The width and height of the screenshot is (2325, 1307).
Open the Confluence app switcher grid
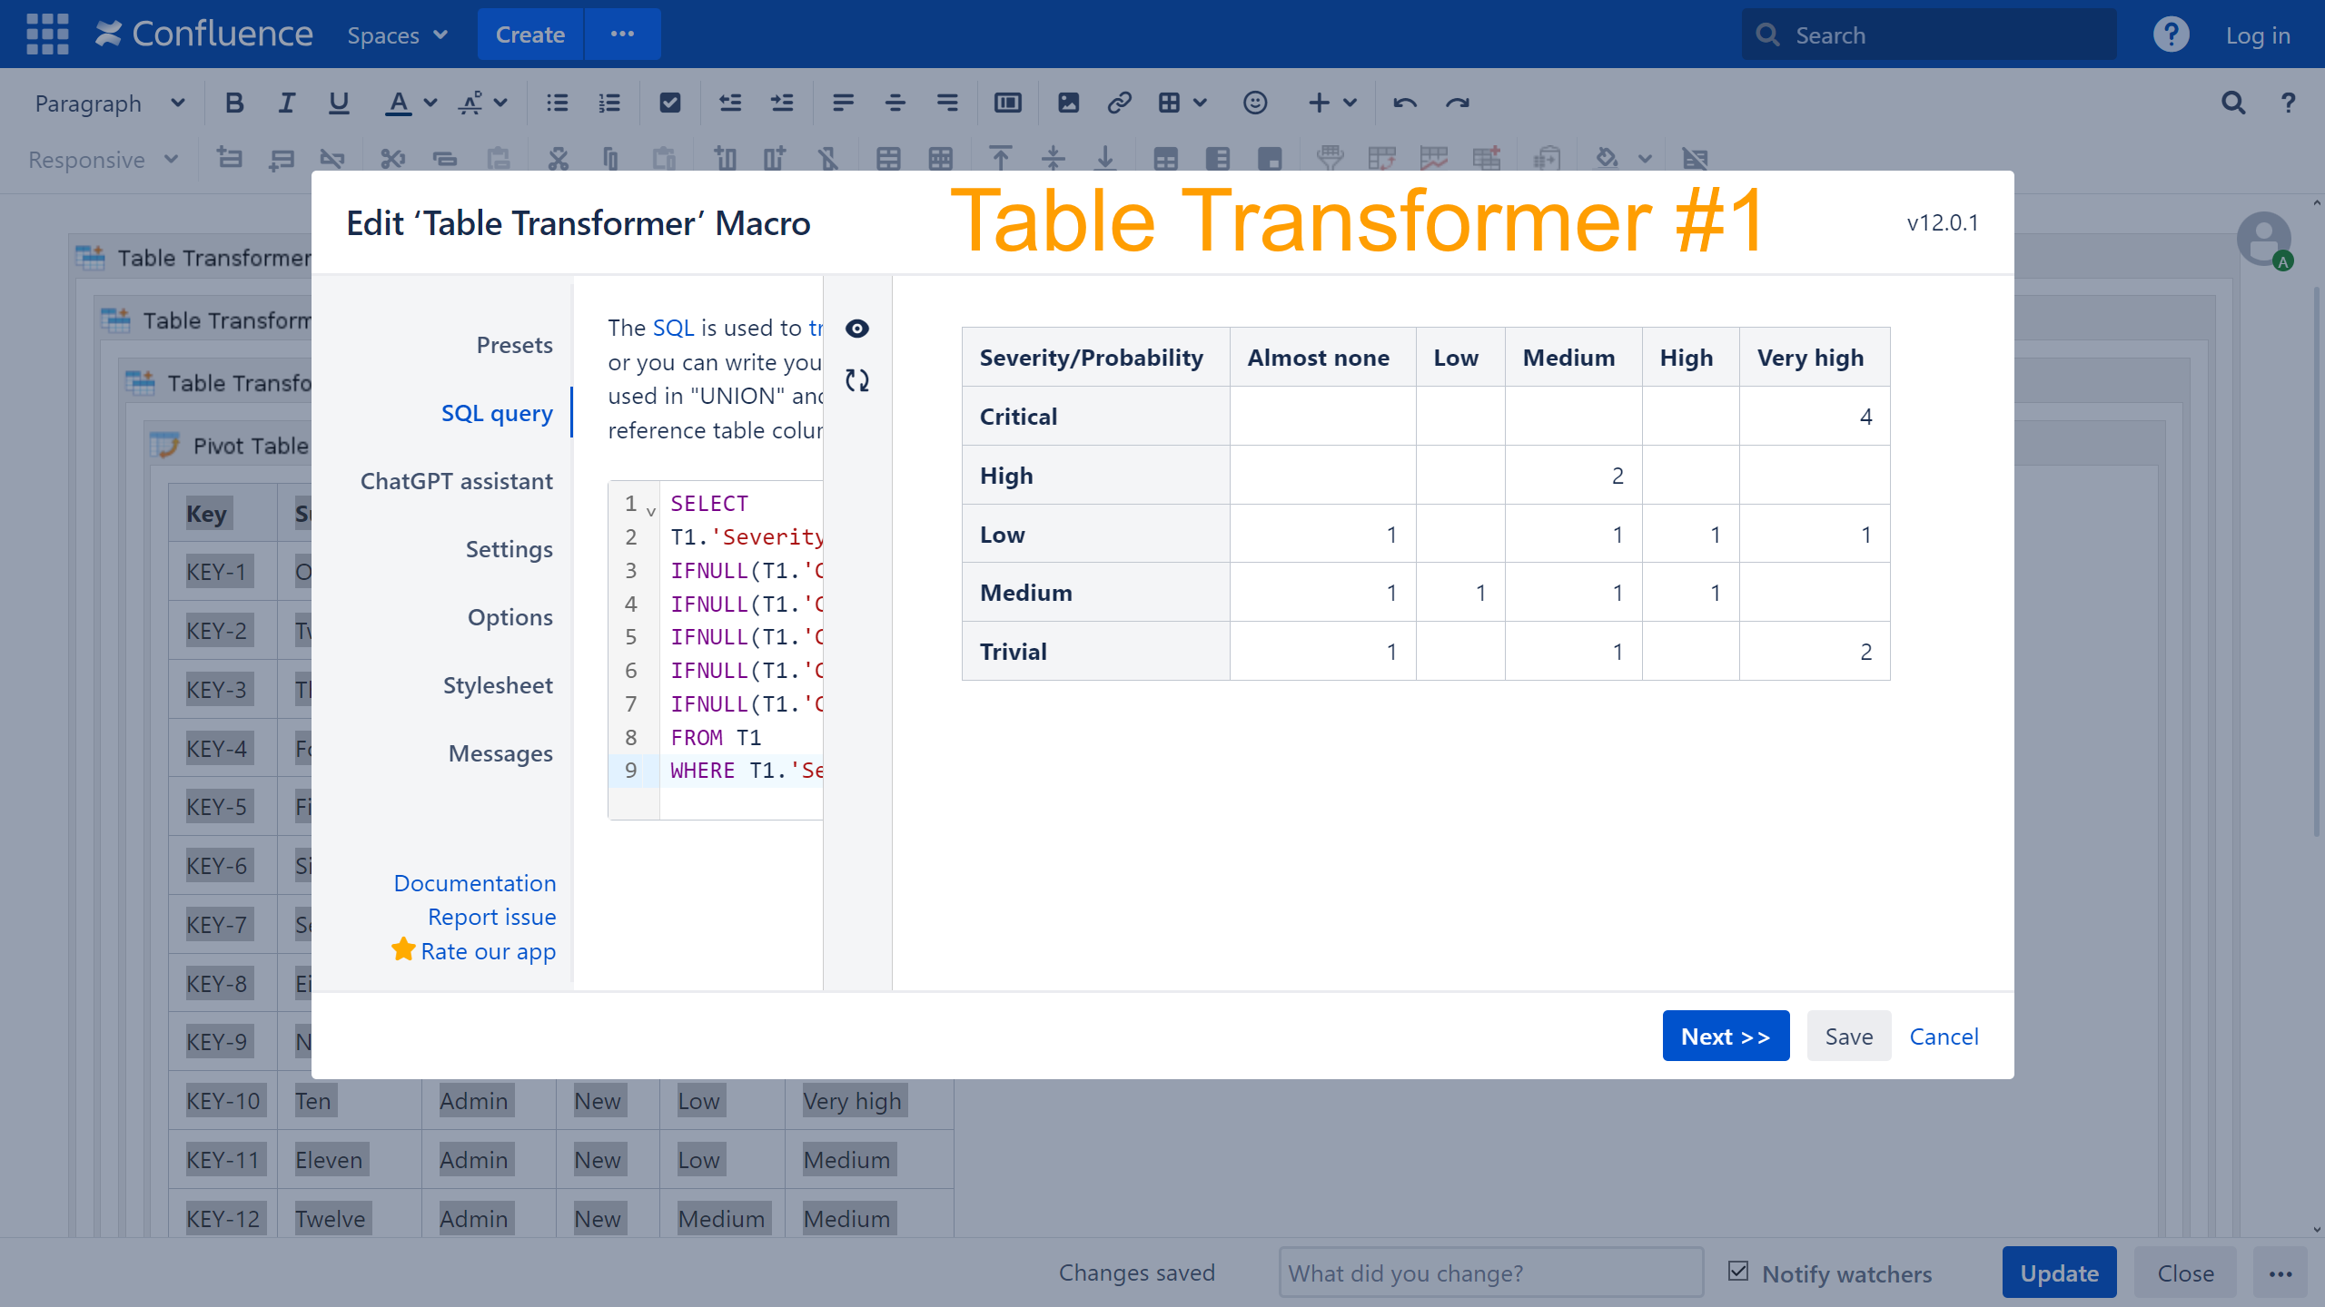(47, 34)
